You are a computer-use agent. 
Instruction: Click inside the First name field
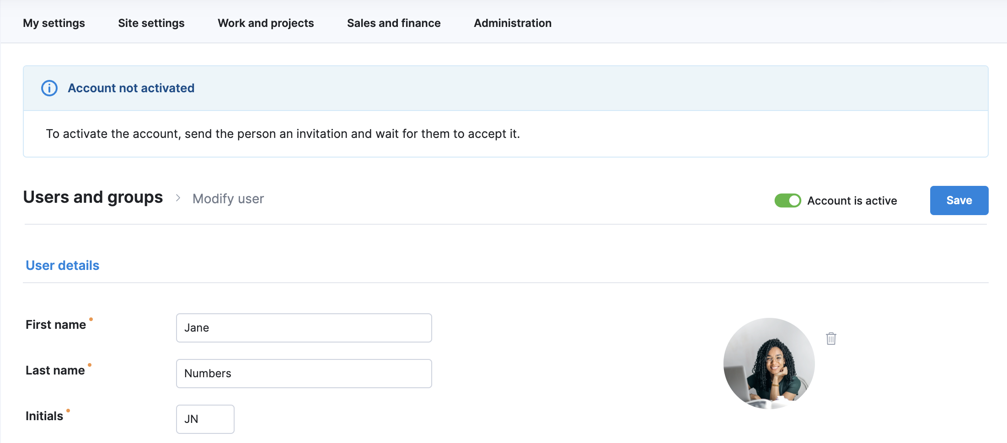coord(304,327)
